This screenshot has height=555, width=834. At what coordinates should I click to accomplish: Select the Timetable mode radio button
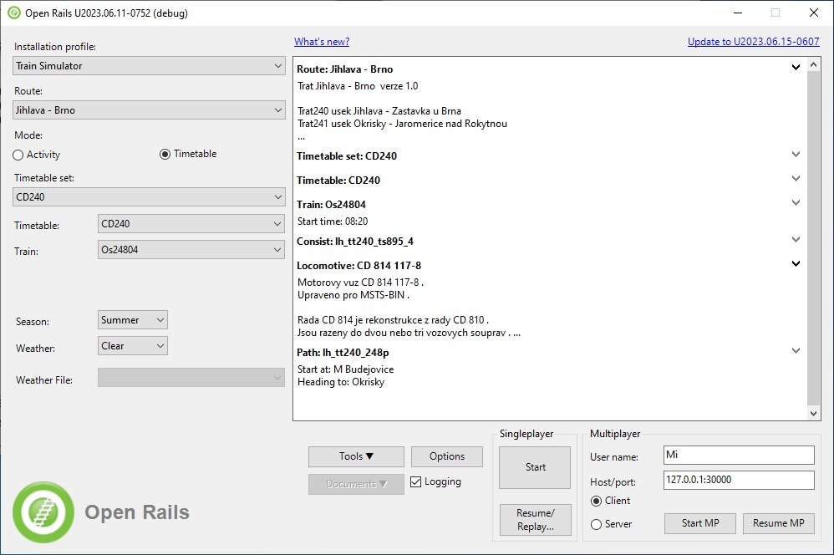(x=165, y=154)
